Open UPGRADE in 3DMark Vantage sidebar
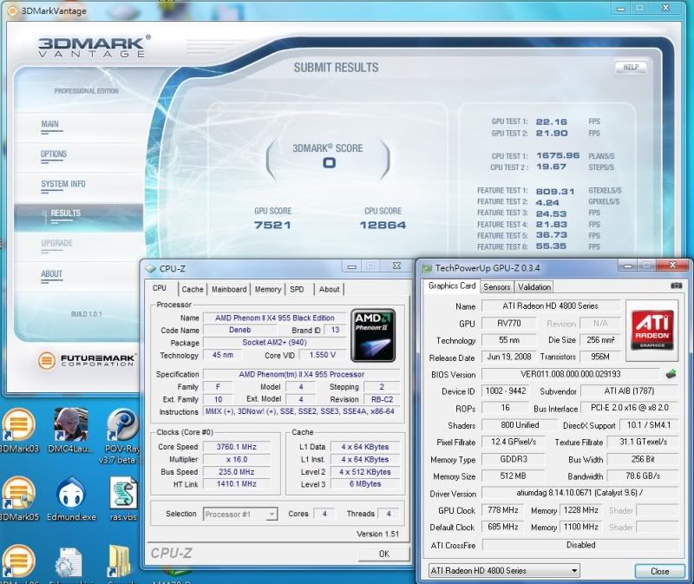 pyautogui.click(x=56, y=244)
